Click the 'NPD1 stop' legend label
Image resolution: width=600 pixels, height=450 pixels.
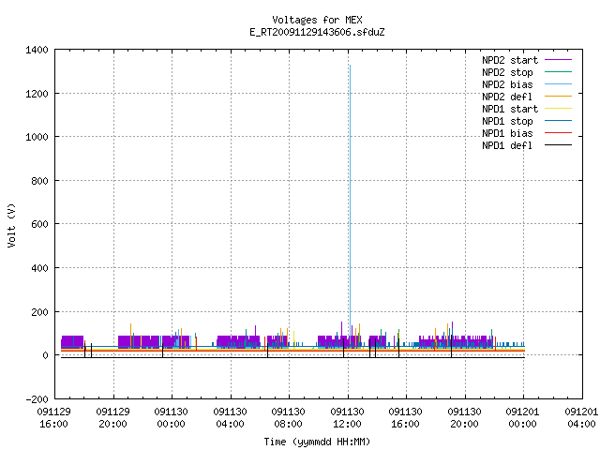(x=507, y=121)
